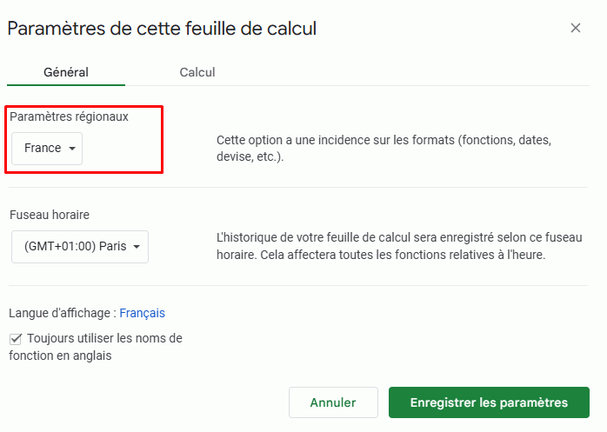Viewport: 607px width, 432px height.
Task: Click the 'Toujours utiliser les noms' checkbox label
Action: pyautogui.click(x=104, y=338)
